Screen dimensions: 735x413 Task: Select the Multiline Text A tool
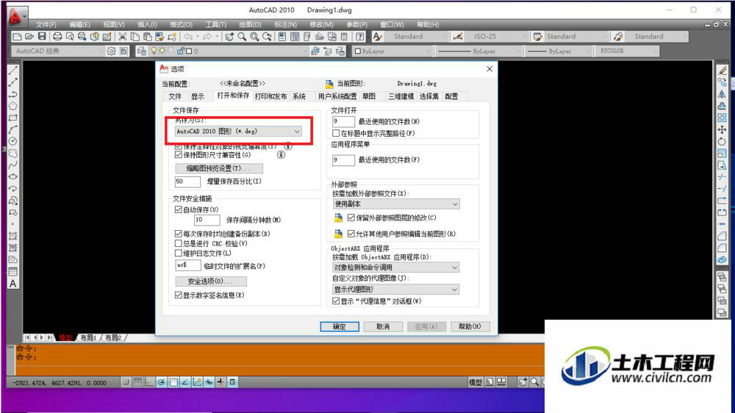[x=13, y=284]
